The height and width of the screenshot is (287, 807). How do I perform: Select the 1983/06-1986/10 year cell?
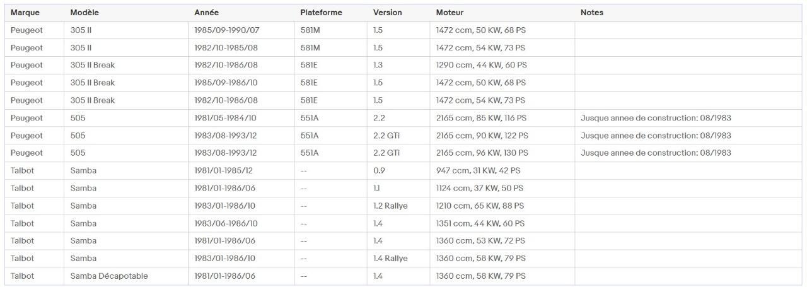[x=226, y=223]
